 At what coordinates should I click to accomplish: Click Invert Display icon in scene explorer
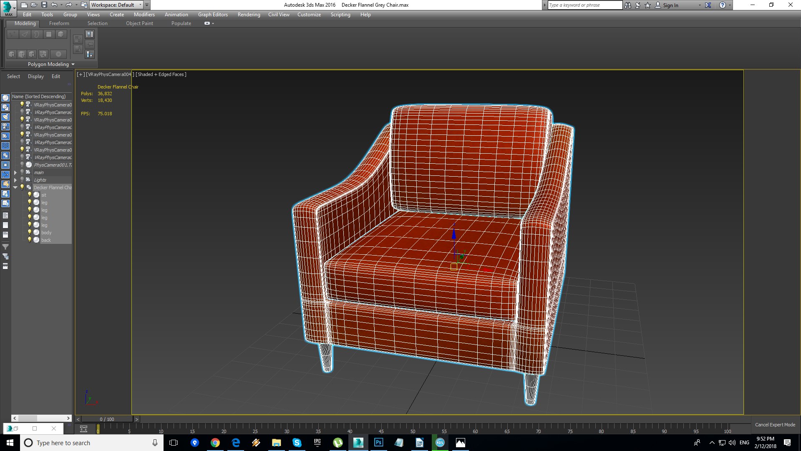[5, 235]
